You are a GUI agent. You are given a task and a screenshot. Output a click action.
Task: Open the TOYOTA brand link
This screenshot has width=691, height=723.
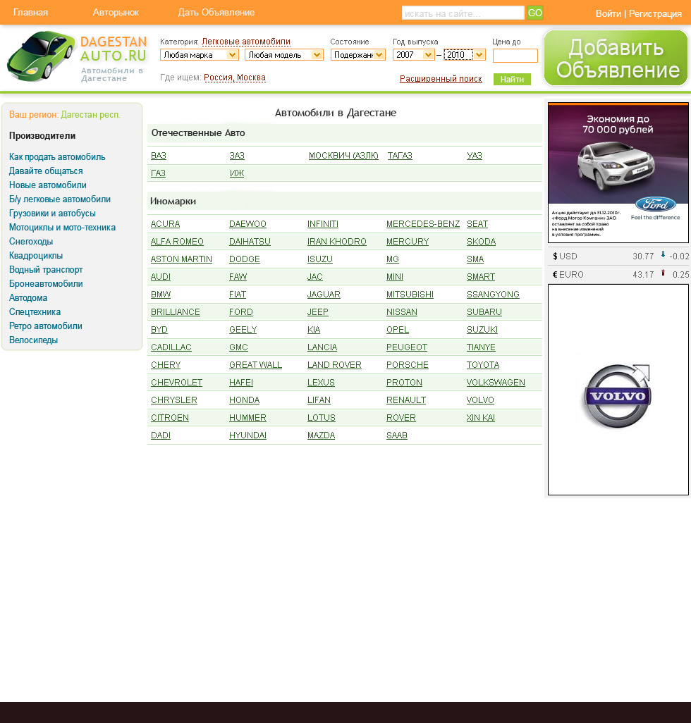(x=483, y=365)
